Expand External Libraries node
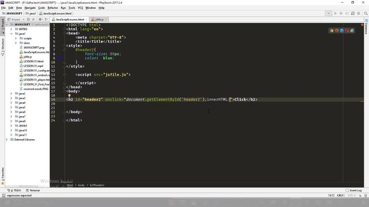The image size is (369, 207). 6,140
